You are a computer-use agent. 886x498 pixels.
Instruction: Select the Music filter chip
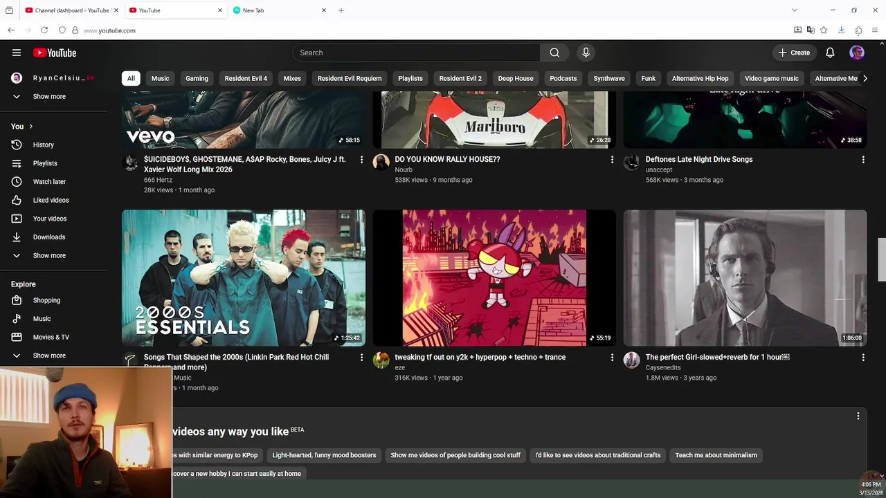(160, 78)
